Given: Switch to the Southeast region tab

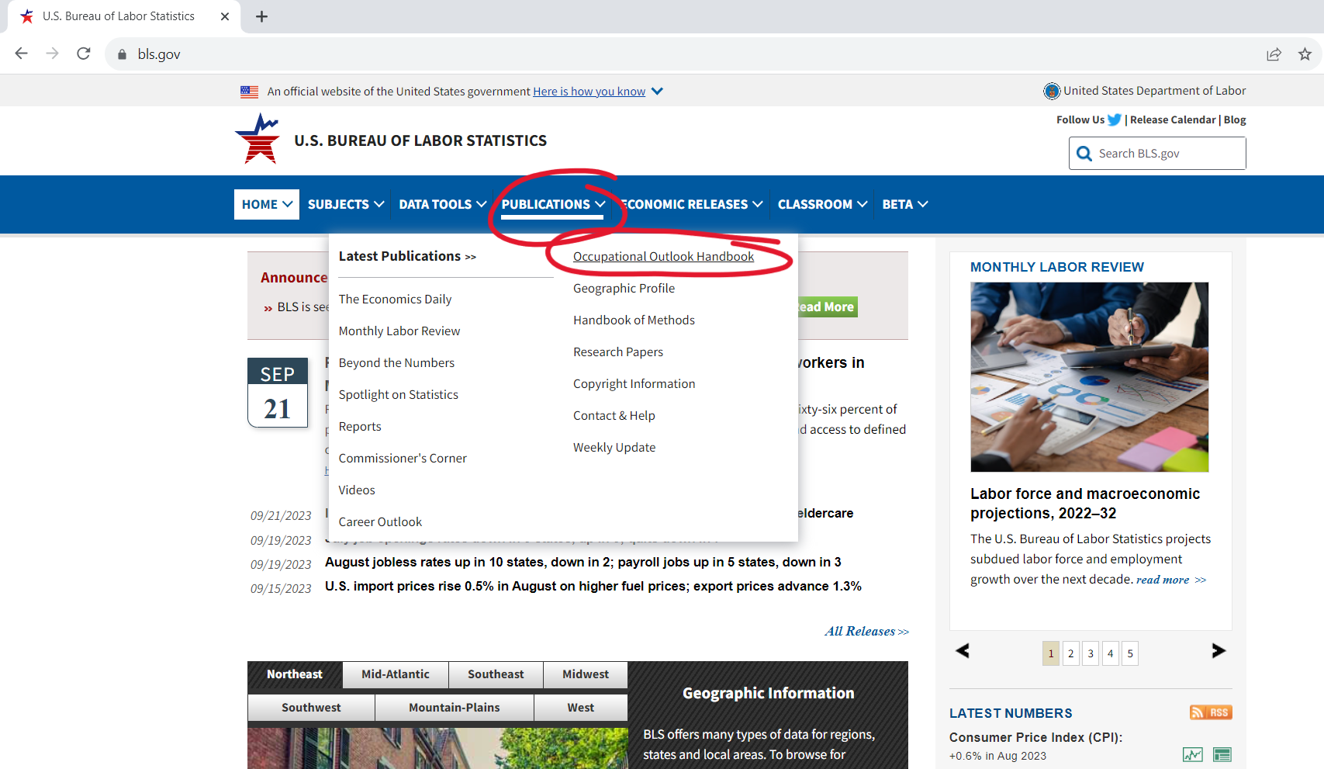Looking at the screenshot, I should click(496, 674).
